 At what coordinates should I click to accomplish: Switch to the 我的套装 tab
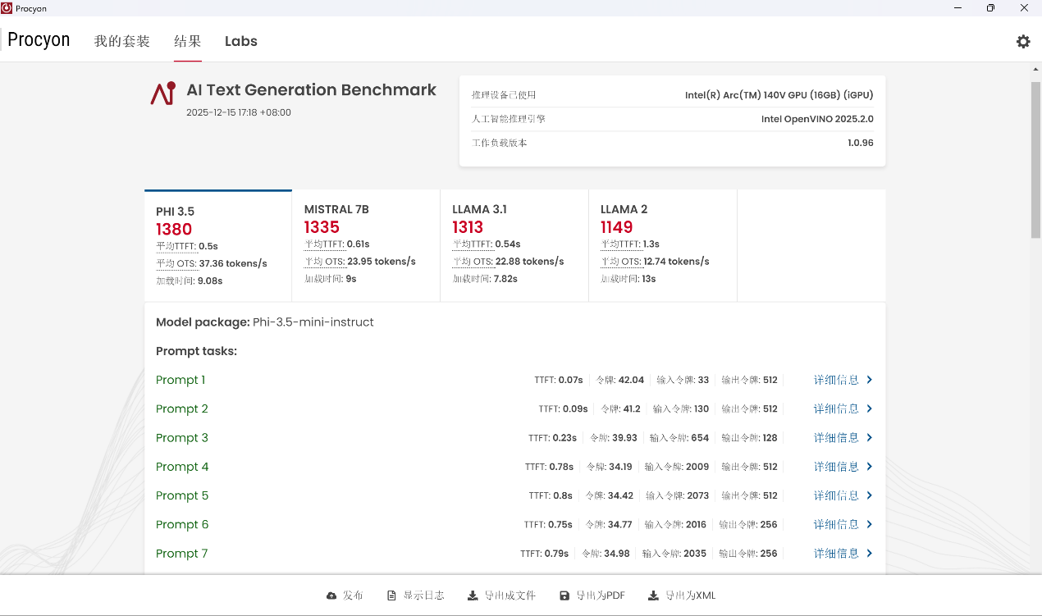[122, 41]
